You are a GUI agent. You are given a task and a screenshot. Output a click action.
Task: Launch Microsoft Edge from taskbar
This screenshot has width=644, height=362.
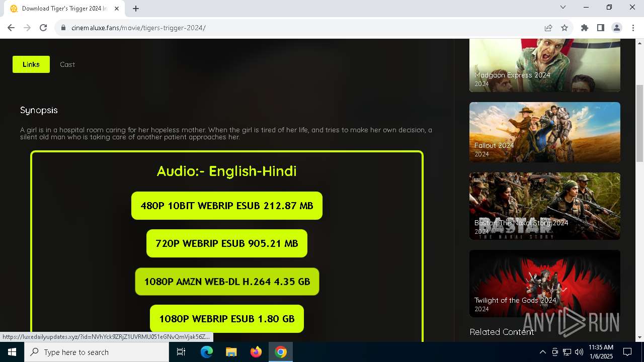[207, 352]
